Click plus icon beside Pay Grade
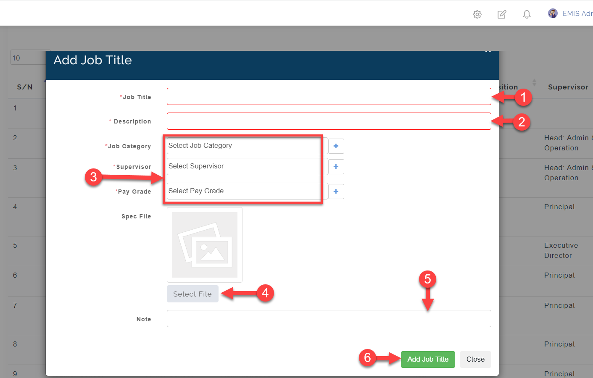Screen dimensions: 593x378 pyautogui.click(x=336, y=192)
